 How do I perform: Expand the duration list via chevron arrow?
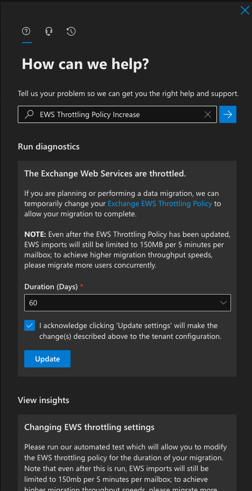coord(223,303)
